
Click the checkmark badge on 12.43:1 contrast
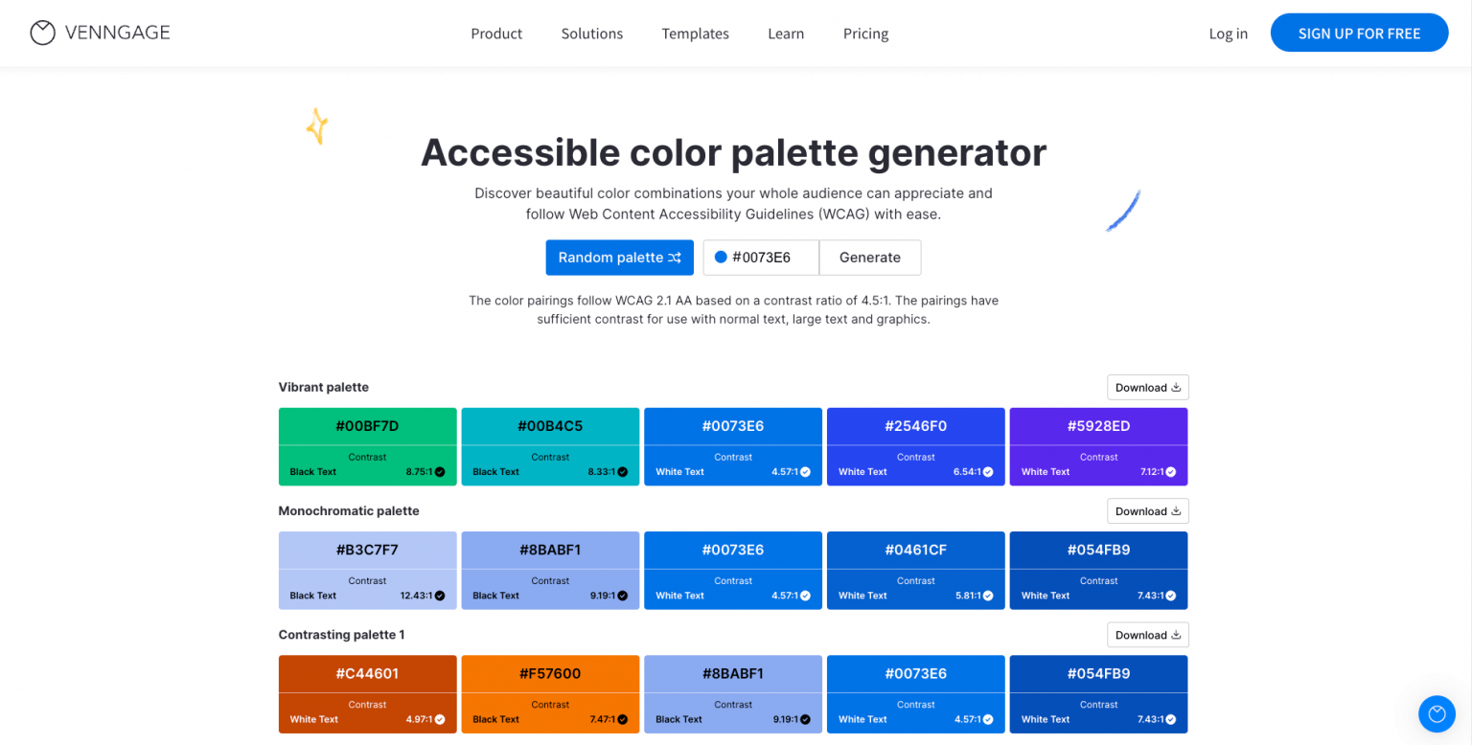(439, 595)
